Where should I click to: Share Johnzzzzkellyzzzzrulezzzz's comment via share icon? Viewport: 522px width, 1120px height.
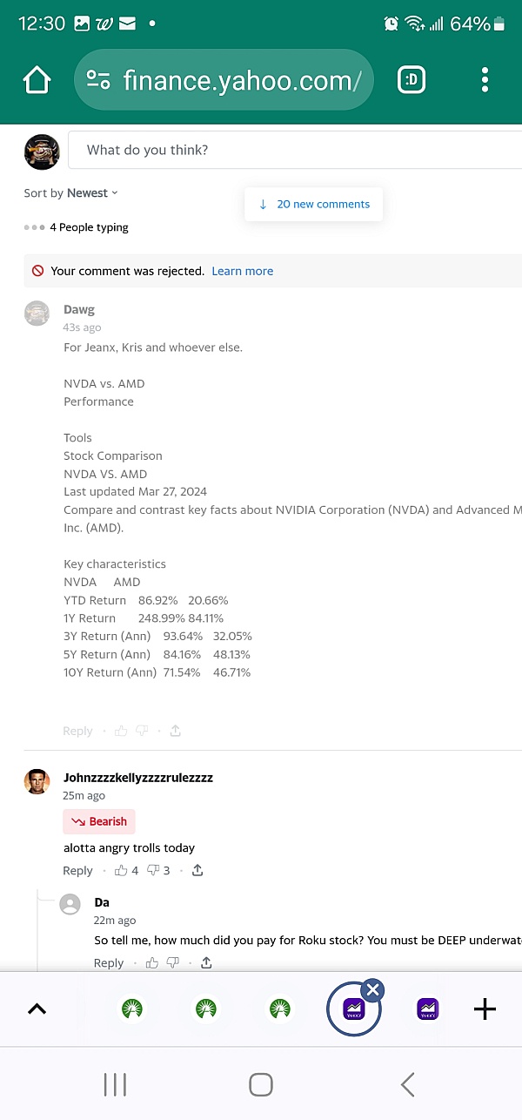(197, 870)
